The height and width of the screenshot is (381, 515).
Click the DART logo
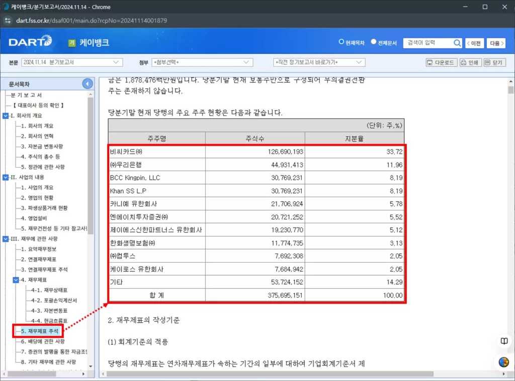click(30, 42)
